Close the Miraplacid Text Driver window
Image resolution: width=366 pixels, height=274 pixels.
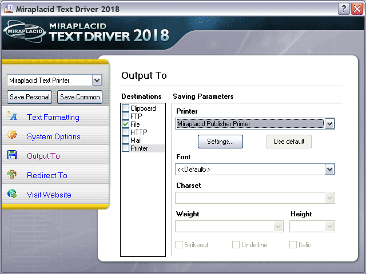(357, 9)
